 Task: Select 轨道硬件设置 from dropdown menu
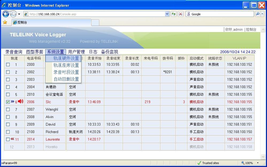tap(63, 58)
